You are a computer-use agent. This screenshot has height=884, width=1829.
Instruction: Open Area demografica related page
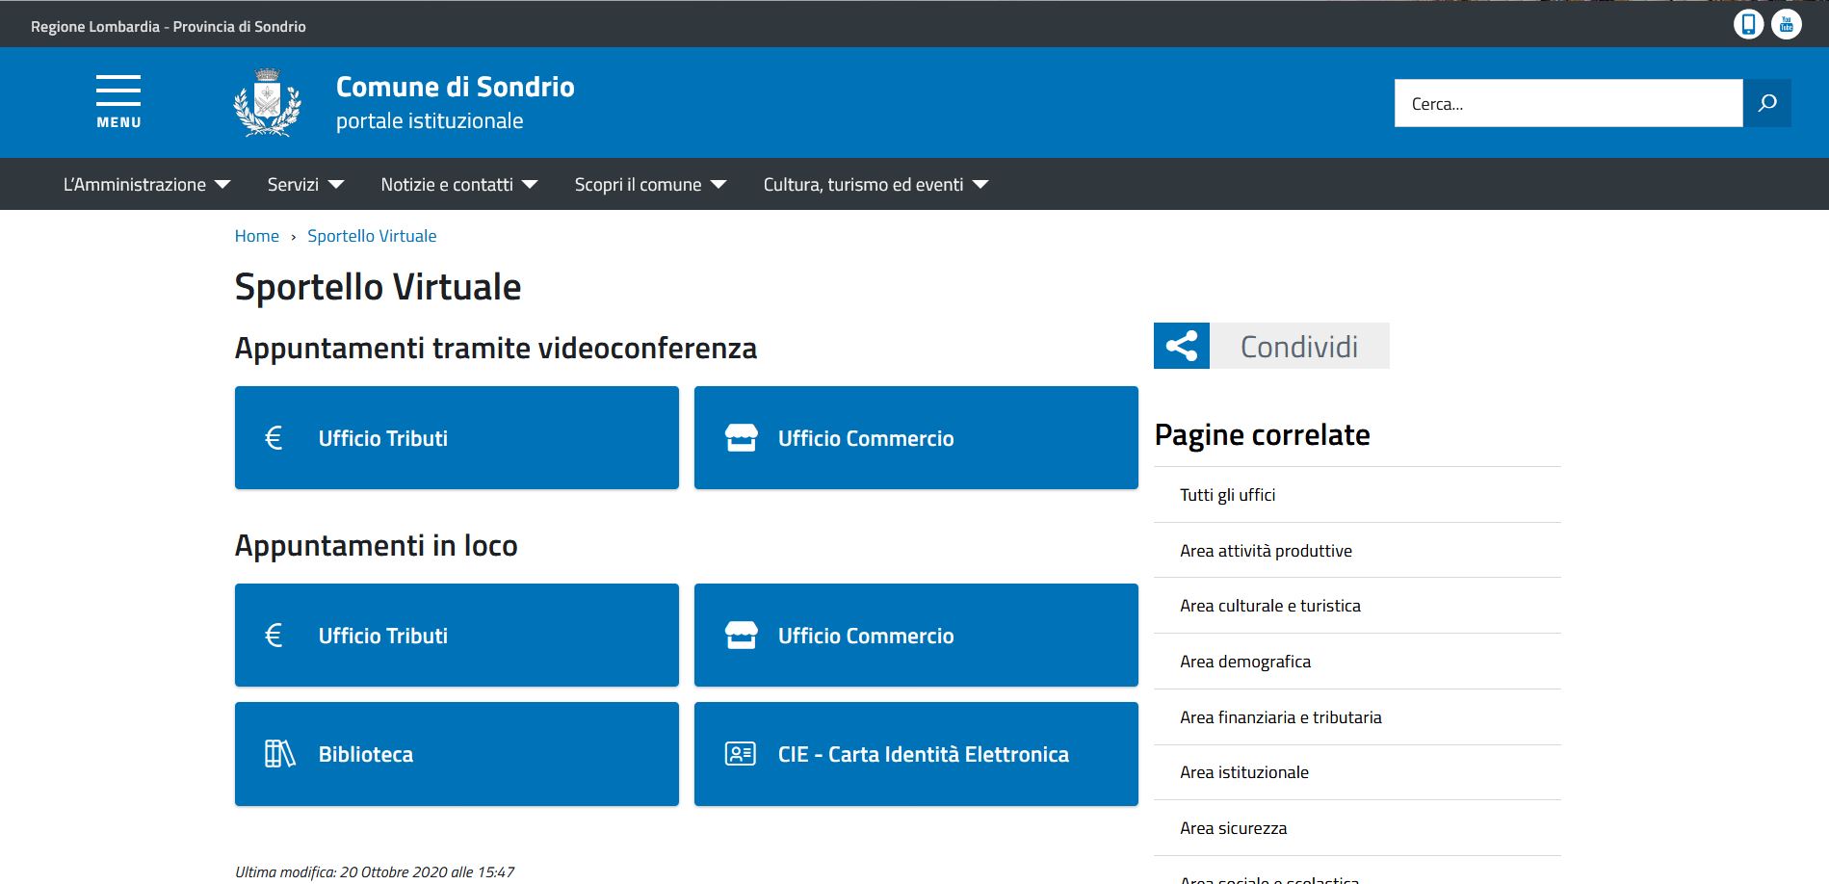tap(1244, 662)
